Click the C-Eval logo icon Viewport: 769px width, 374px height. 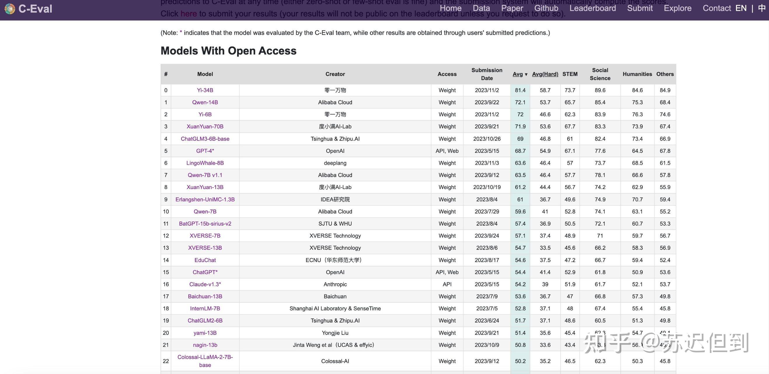[10, 9]
